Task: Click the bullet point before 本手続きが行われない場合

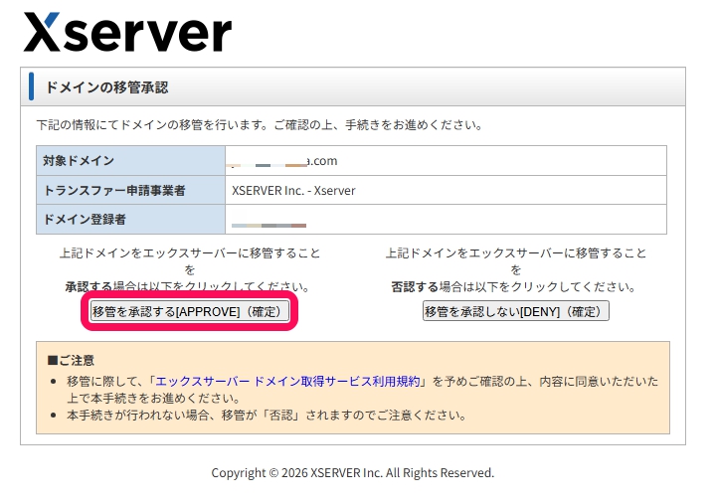Action: point(53,416)
